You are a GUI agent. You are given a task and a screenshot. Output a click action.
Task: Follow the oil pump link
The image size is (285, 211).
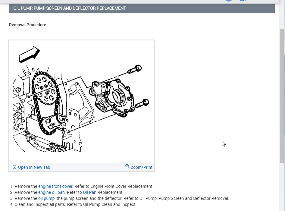coord(46,198)
